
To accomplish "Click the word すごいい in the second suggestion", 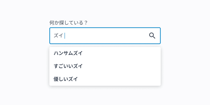I will 63,66.
